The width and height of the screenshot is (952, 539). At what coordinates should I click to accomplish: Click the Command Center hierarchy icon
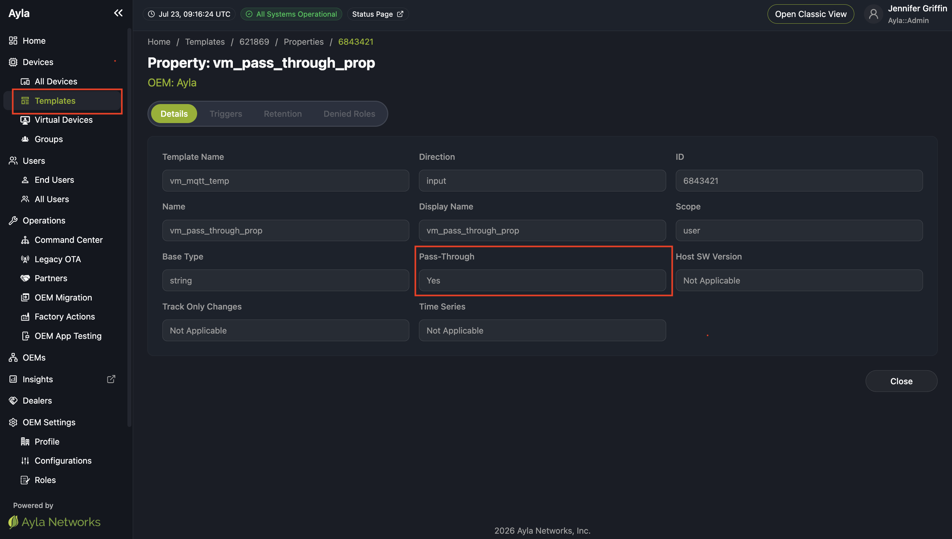pyautogui.click(x=25, y=240)
